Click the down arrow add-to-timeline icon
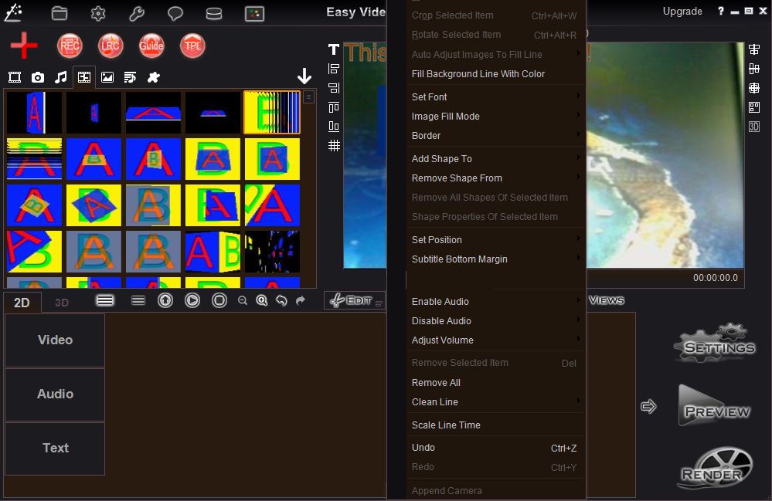The width and height of the screenshot is (772, 501). 304,76
